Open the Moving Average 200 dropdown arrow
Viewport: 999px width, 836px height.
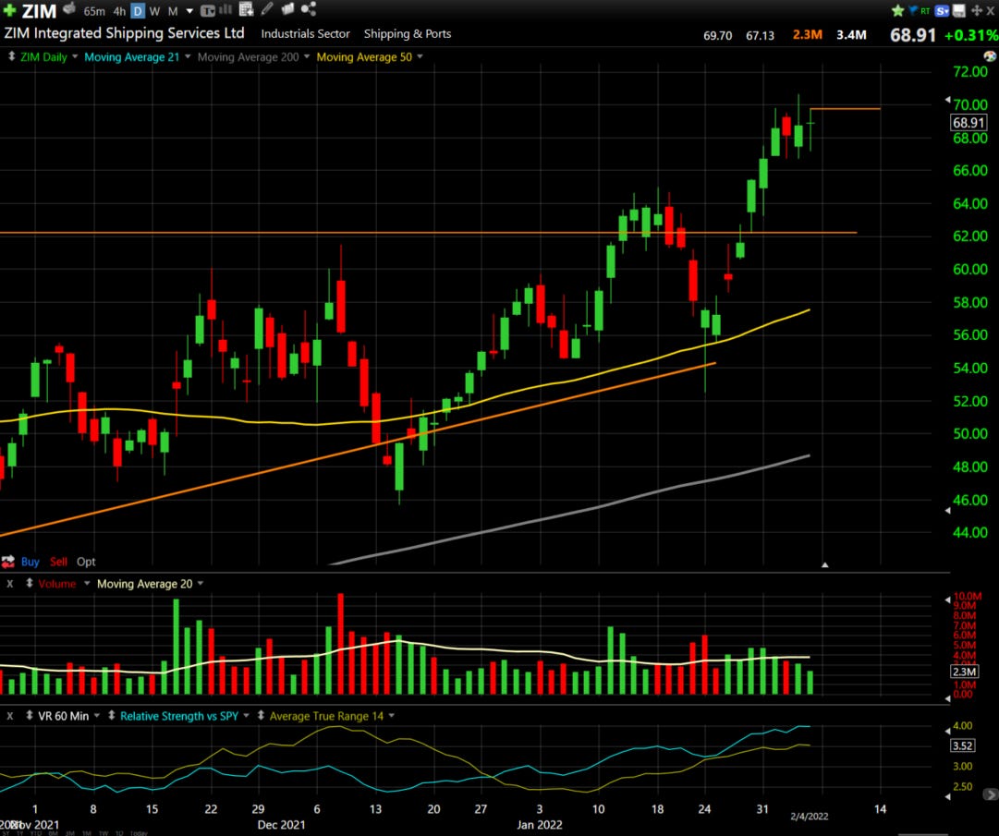[x=307, y=56]
